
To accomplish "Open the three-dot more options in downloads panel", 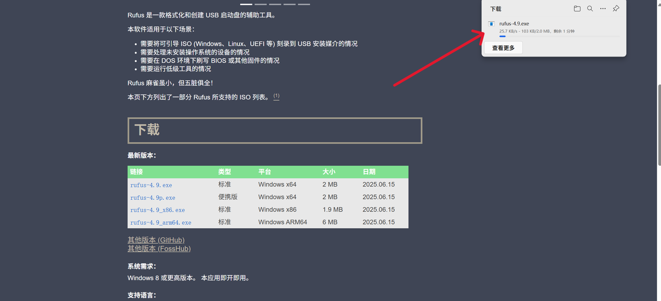I will 603,9.
